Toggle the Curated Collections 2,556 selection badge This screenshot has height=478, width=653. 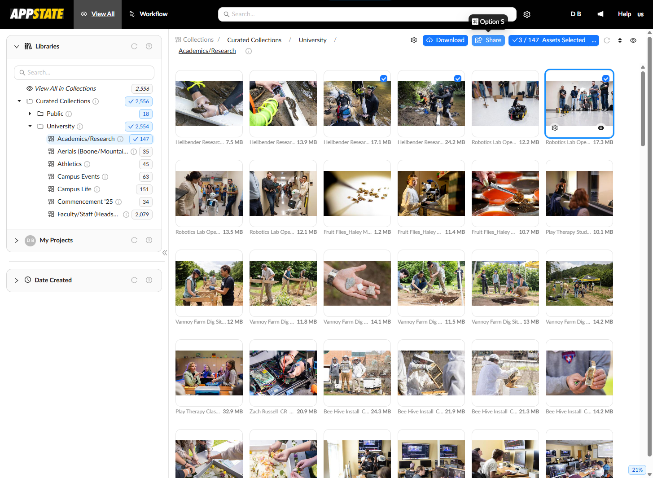point(139,101)
